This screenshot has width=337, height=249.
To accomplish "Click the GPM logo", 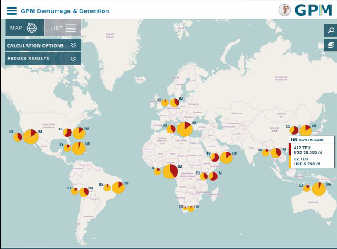I will coord(314,10).
